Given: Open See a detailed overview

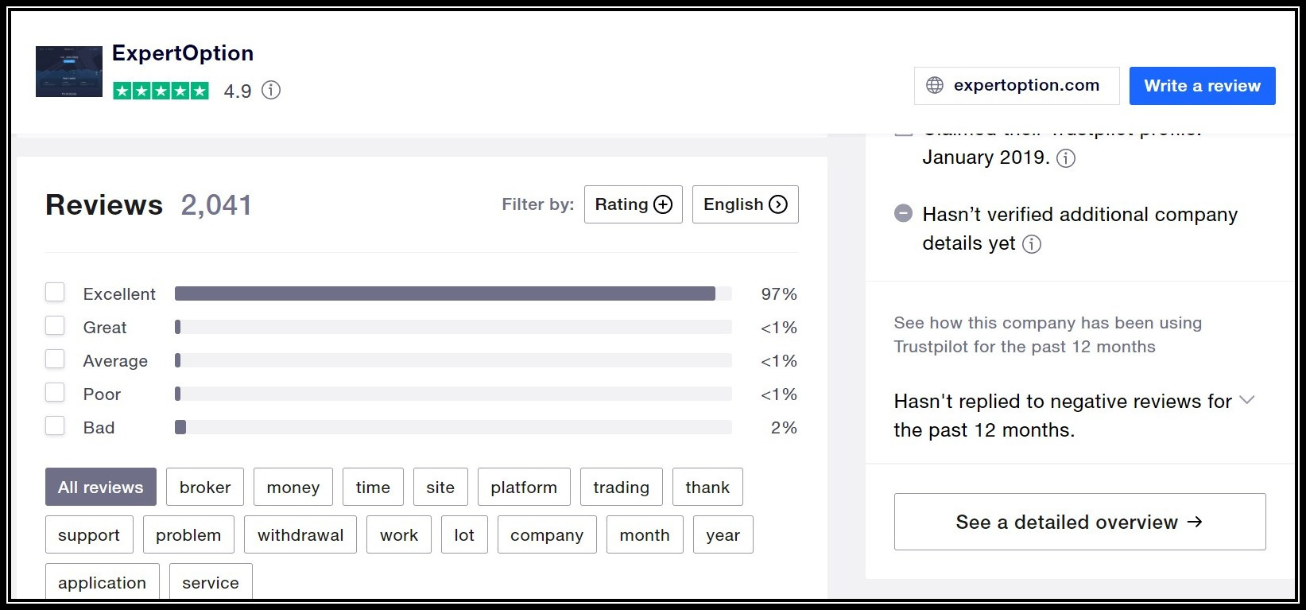Looking at the screenshot, I should pyautogui.click(x=1079, y=522).
